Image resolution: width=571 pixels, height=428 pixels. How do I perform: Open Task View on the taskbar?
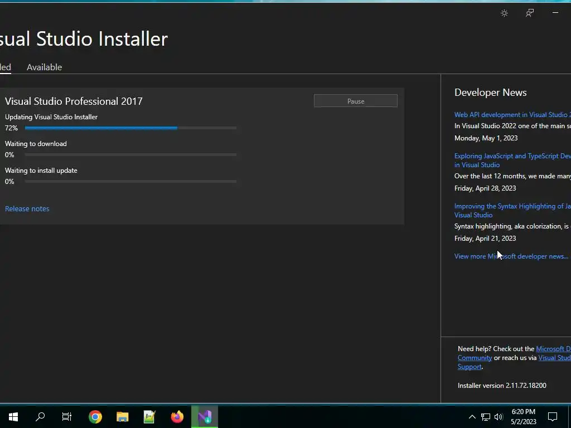coord(67,417)
